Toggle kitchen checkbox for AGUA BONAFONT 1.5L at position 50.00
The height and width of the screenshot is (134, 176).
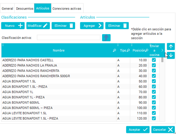click(x=154, y=81)
